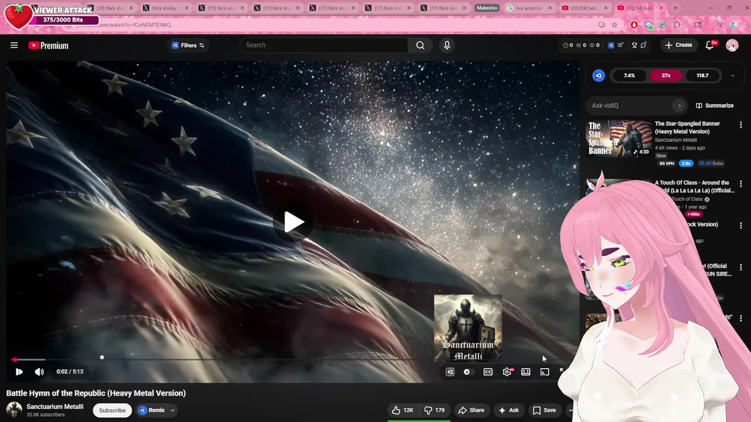Expand the vidIQ stats panel chevron
This screenshot has width=751, height=422.
[x=732, y=76]
